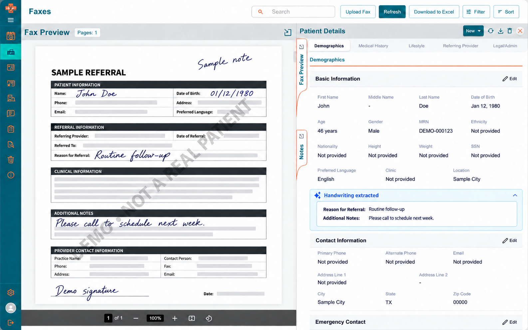Open the Referring Provider tab
This screenshot has height=330, width=528.
(x=460, y=46)
